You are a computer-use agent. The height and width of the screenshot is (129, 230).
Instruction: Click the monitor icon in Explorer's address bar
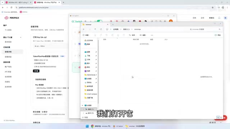[107, 29]
